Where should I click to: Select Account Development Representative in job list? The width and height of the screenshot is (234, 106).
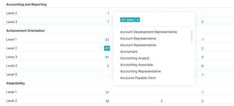[149, 32]
